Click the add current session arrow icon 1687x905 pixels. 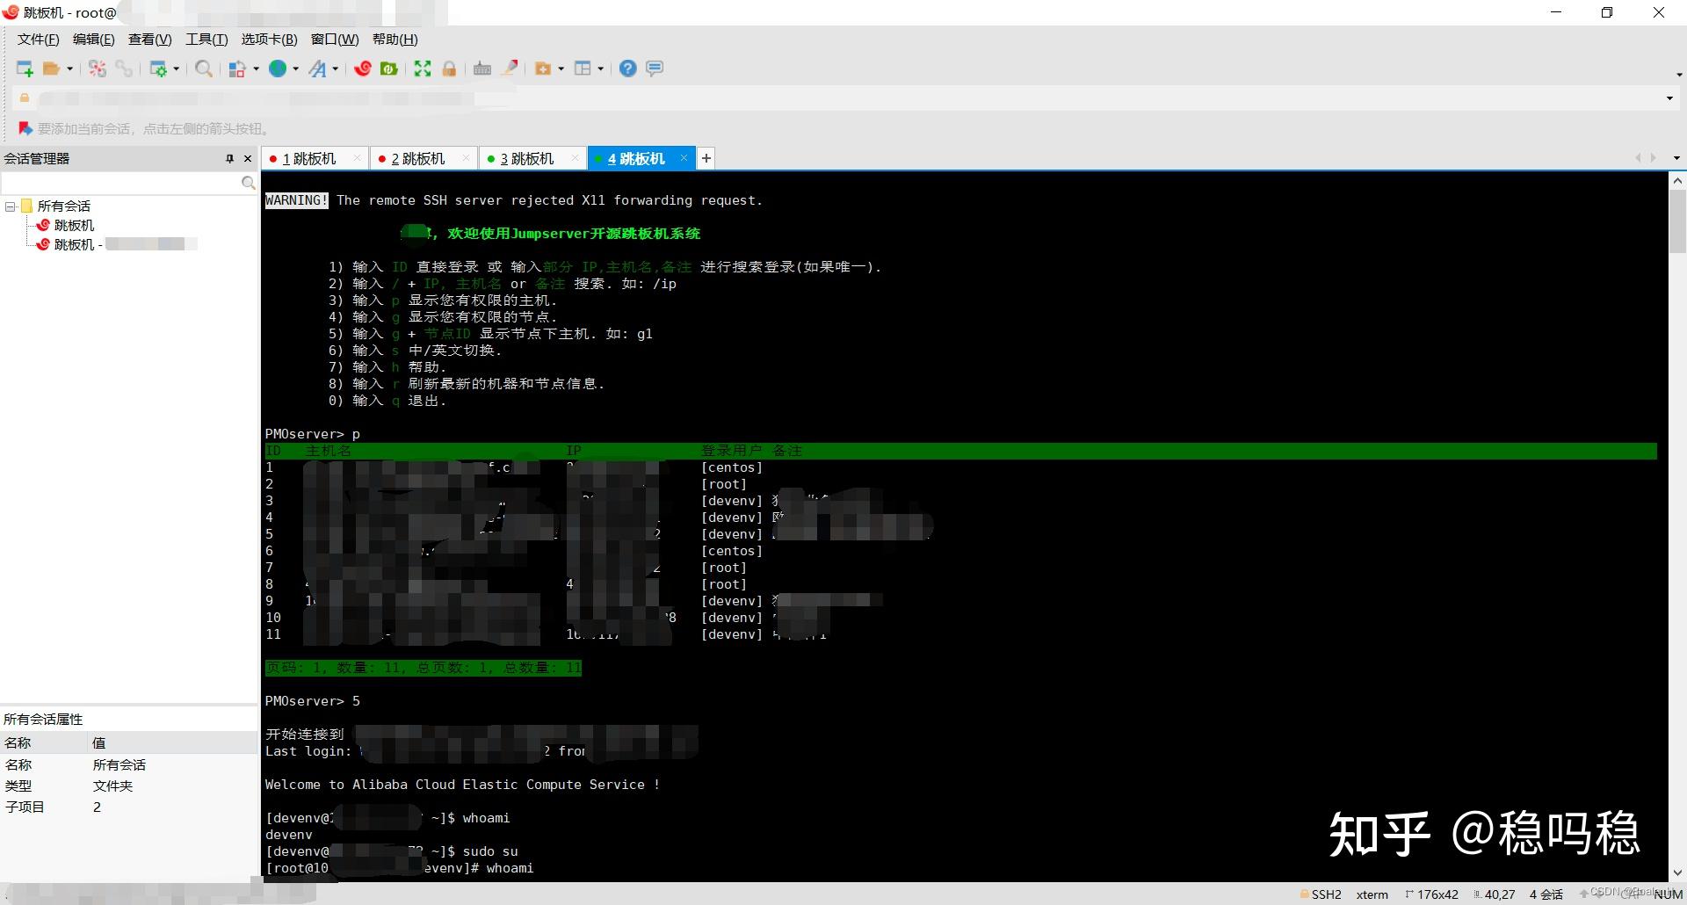25,128
